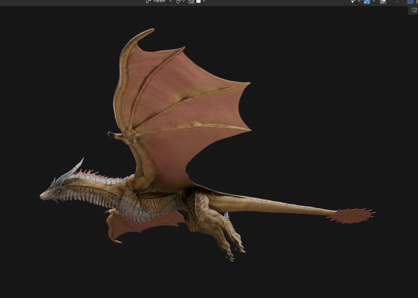Toggle the snapping magnet button
The width and height of the screenshot is (418, 298).
click(191, 1)
